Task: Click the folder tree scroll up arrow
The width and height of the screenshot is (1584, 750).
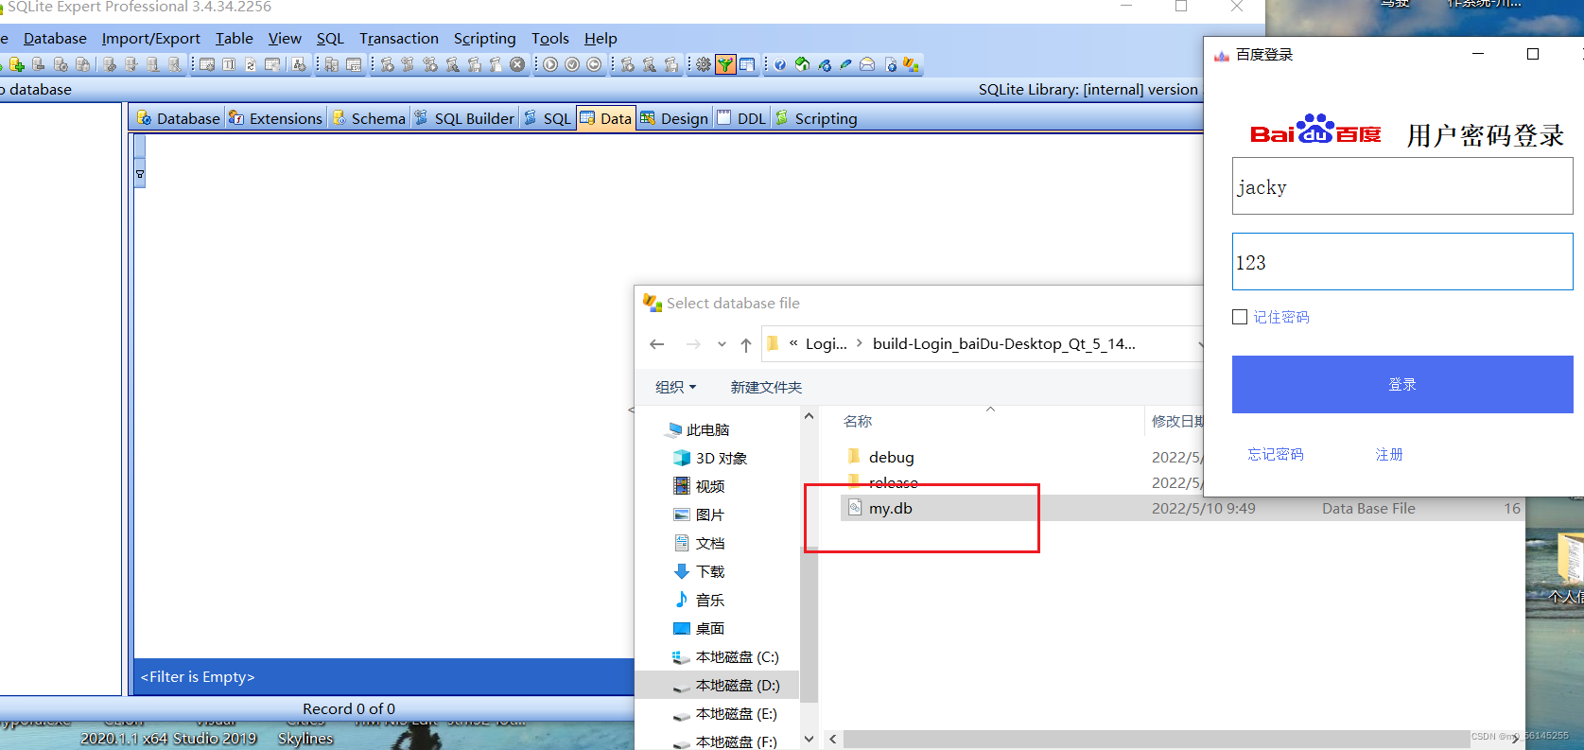Action: 809,416
